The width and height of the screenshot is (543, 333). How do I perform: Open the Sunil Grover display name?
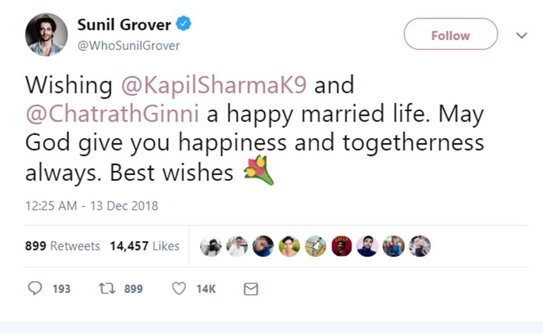point(124,25)
